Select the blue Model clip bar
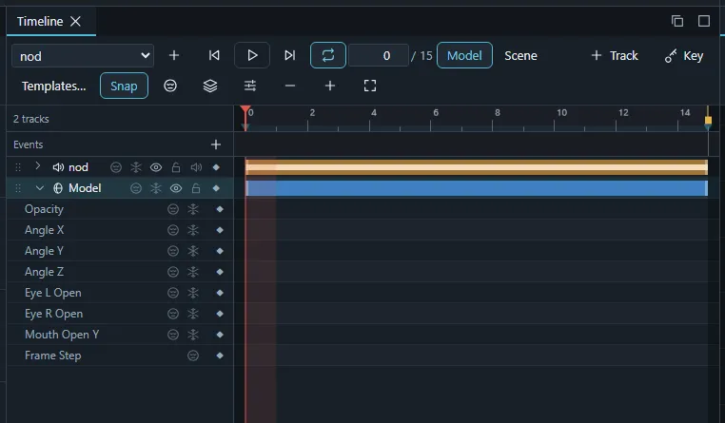This screenshot has width=725, height=423. tap(477, 188)
